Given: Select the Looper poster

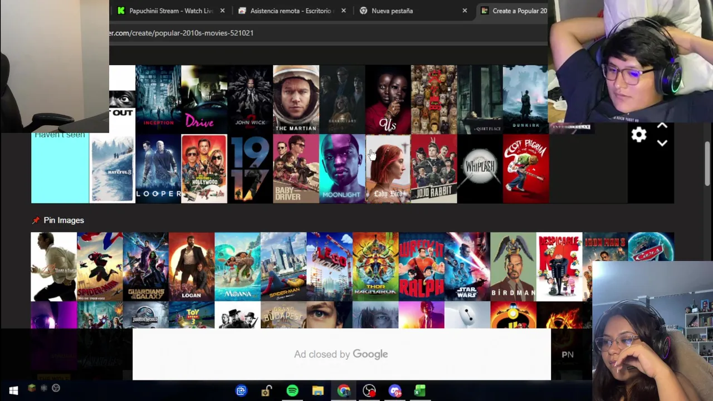Looking at the screenshot, I should [x=158, y=169].
